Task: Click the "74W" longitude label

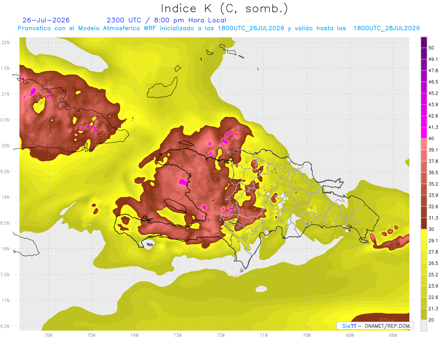Action: point(134,335)
